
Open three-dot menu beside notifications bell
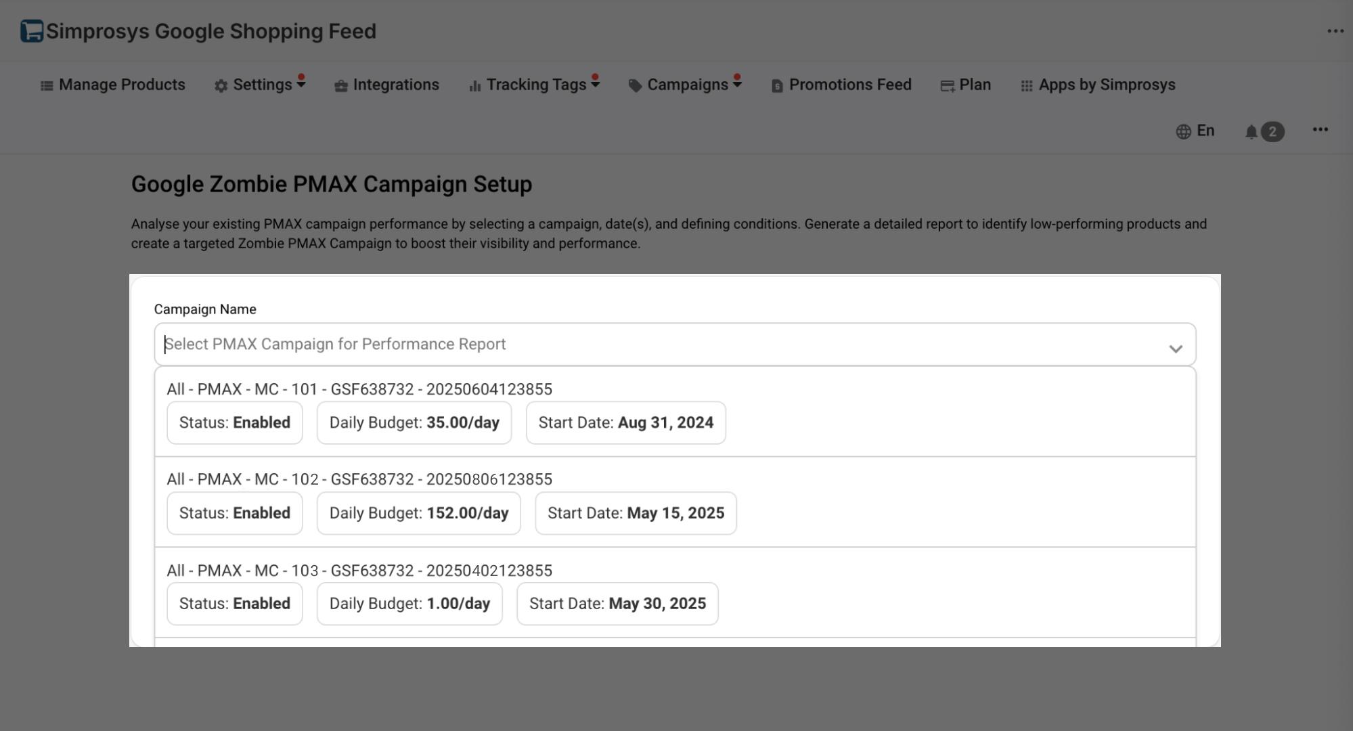point(1320,129)
